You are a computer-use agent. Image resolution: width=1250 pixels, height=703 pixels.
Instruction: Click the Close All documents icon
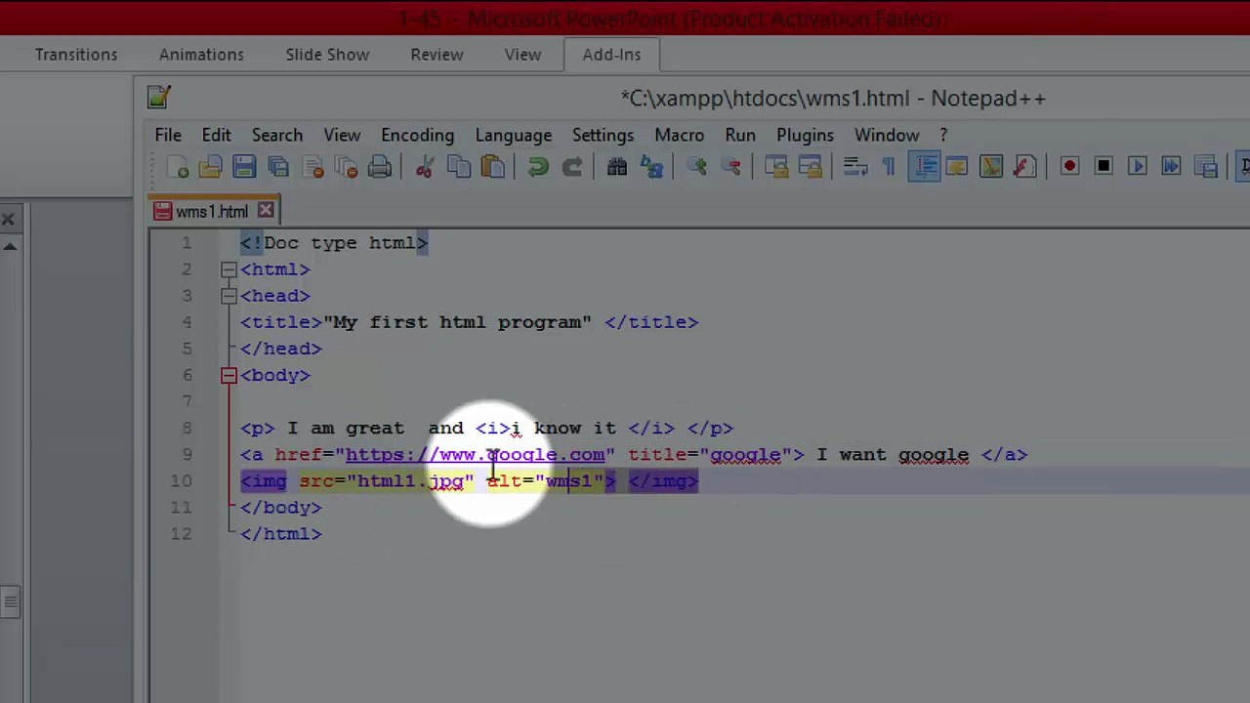(x=346, y=167)
